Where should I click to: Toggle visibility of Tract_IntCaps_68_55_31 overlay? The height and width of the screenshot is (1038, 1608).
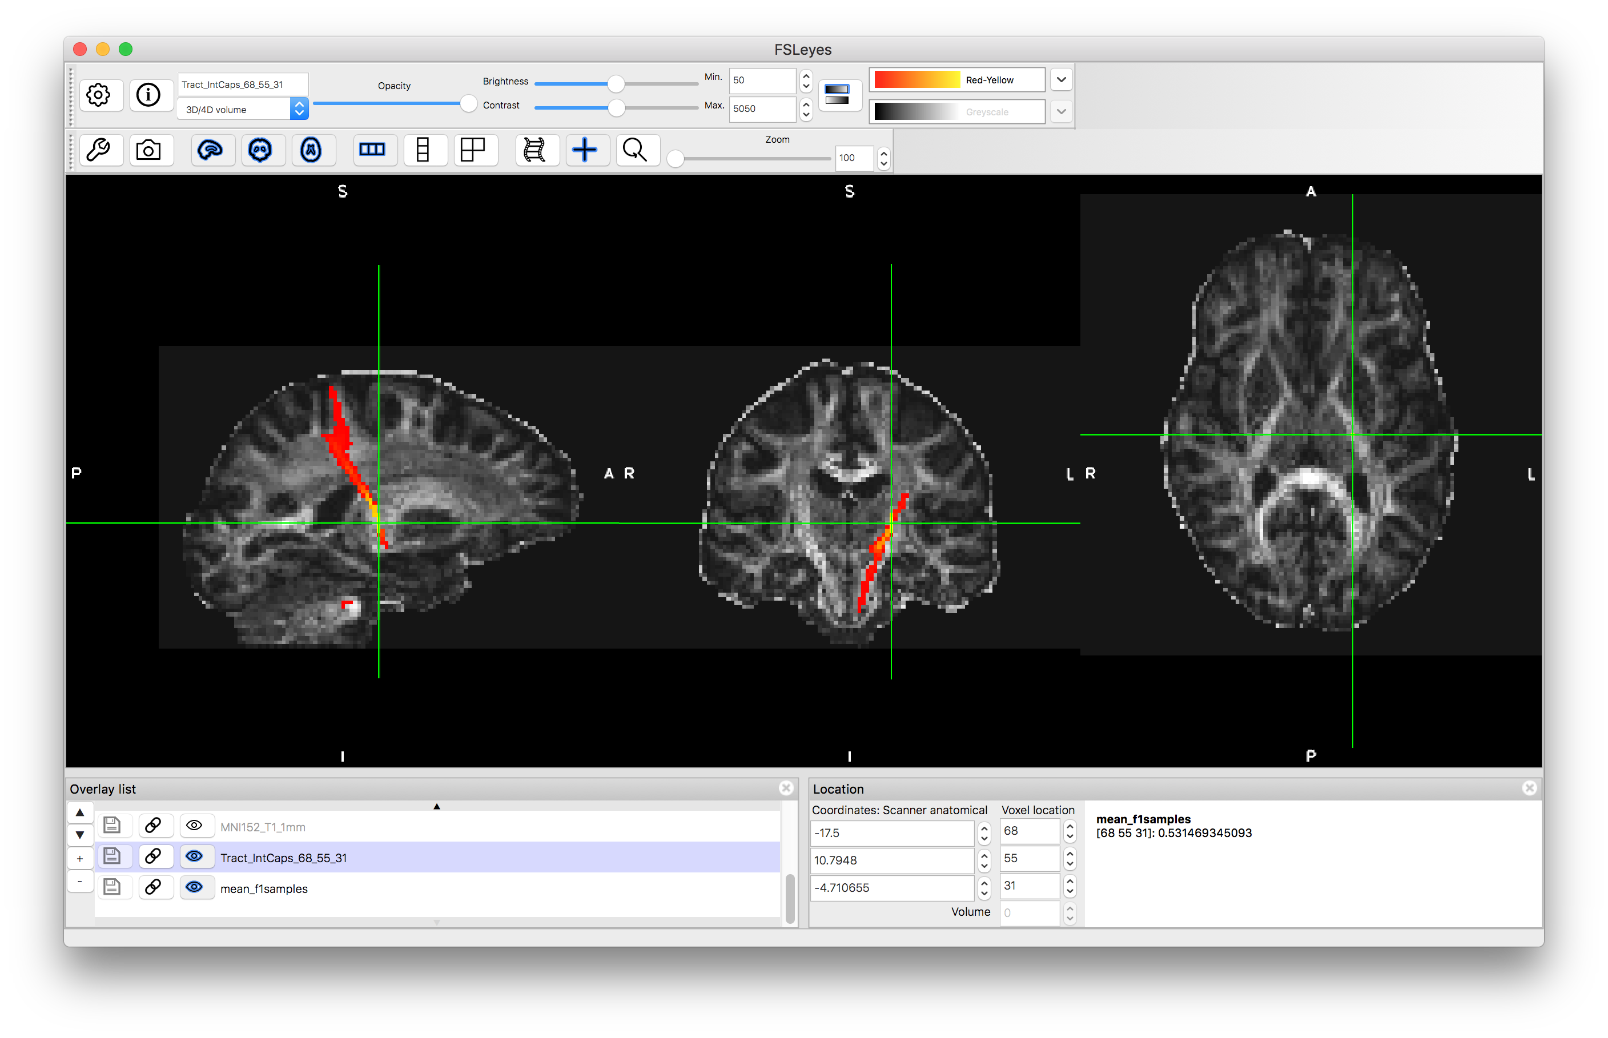(194, 856)
